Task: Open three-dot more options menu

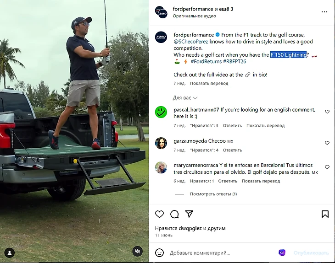Action: pos(324,12)
